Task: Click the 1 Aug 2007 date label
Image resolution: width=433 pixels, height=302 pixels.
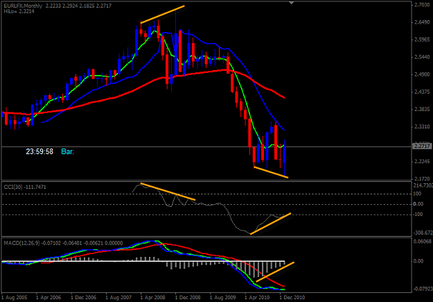Action: [x=118, y=298]
